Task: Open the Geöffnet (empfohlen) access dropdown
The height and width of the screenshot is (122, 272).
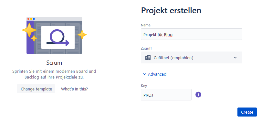Action: tap(192, 57)
